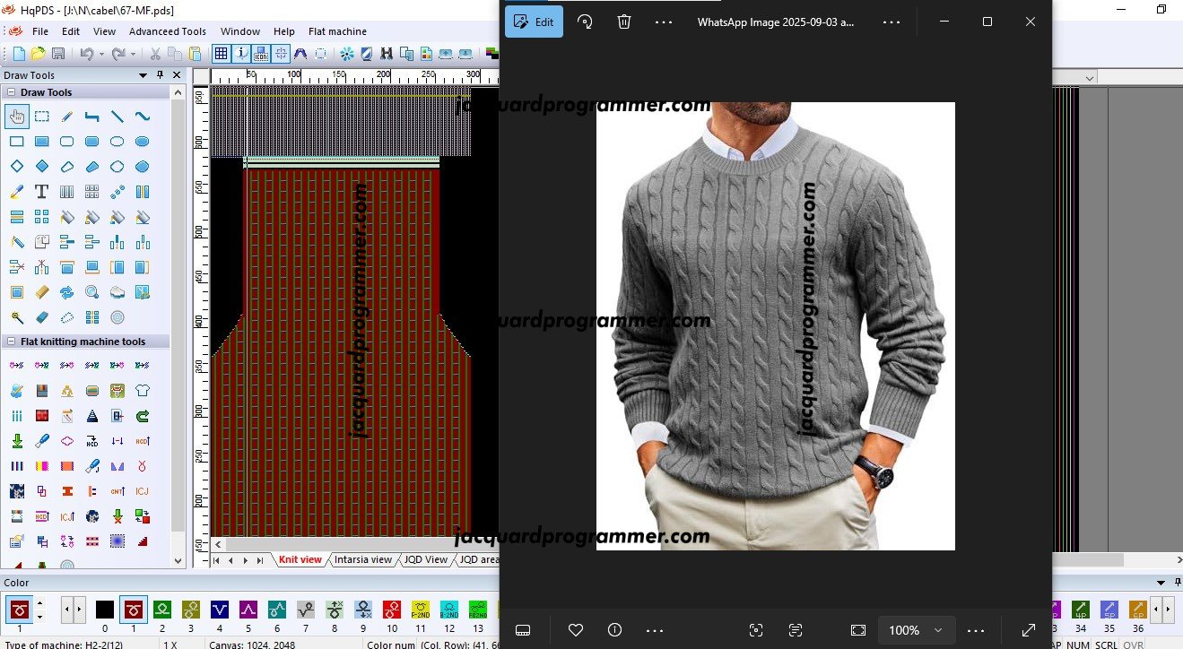
Task: Rotate the photo in the image viewer
Action: tap(585, 22)
